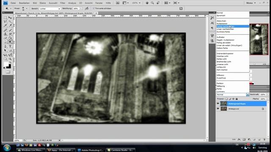
Task: Select the History Brush tool
Action: (x=10, y=34)
